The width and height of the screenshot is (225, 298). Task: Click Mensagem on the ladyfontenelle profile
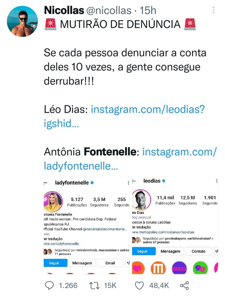click(82, 263)
